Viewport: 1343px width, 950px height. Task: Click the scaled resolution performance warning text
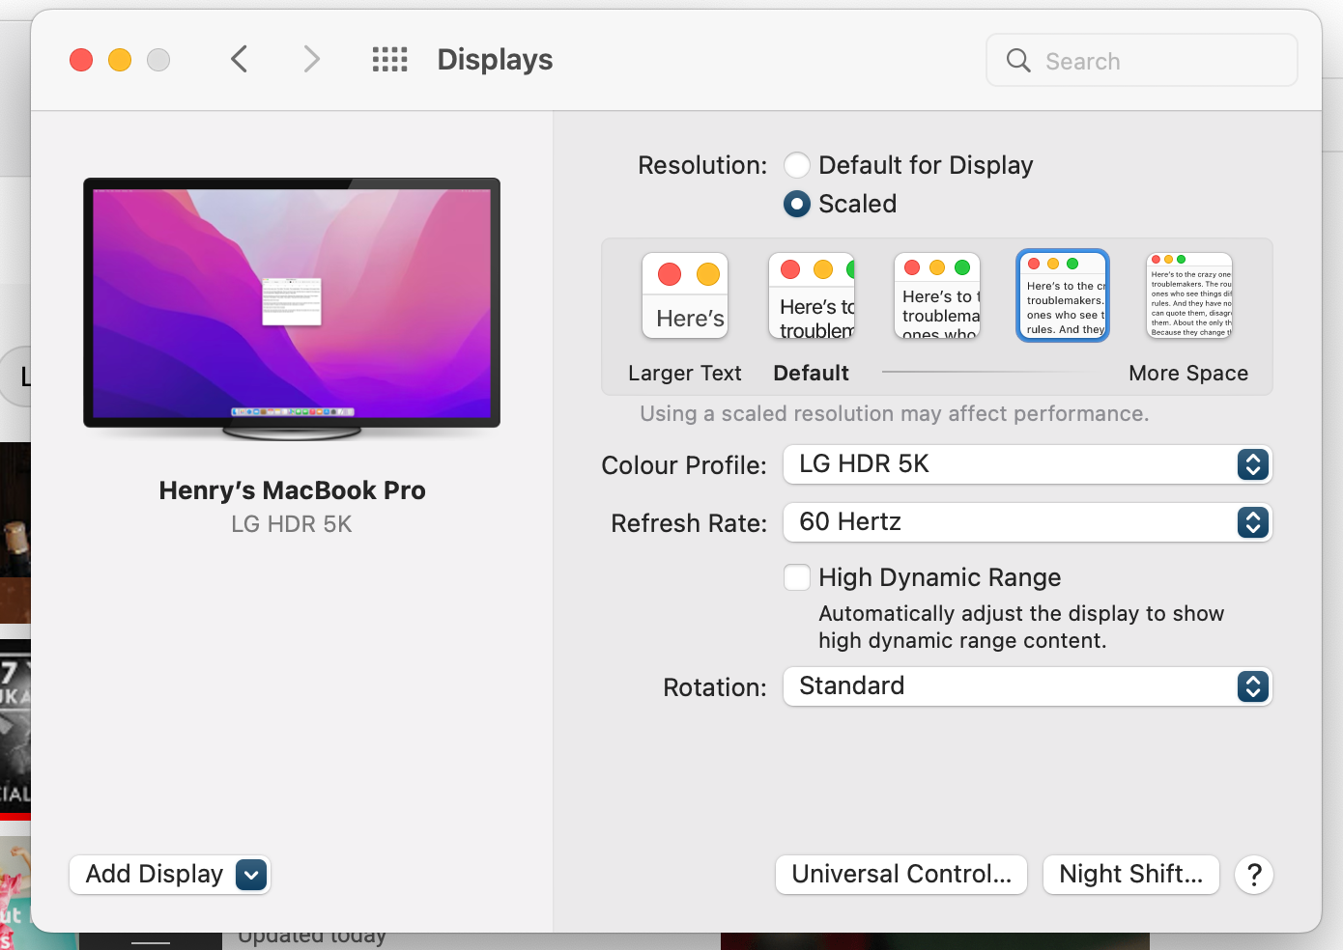895,414
